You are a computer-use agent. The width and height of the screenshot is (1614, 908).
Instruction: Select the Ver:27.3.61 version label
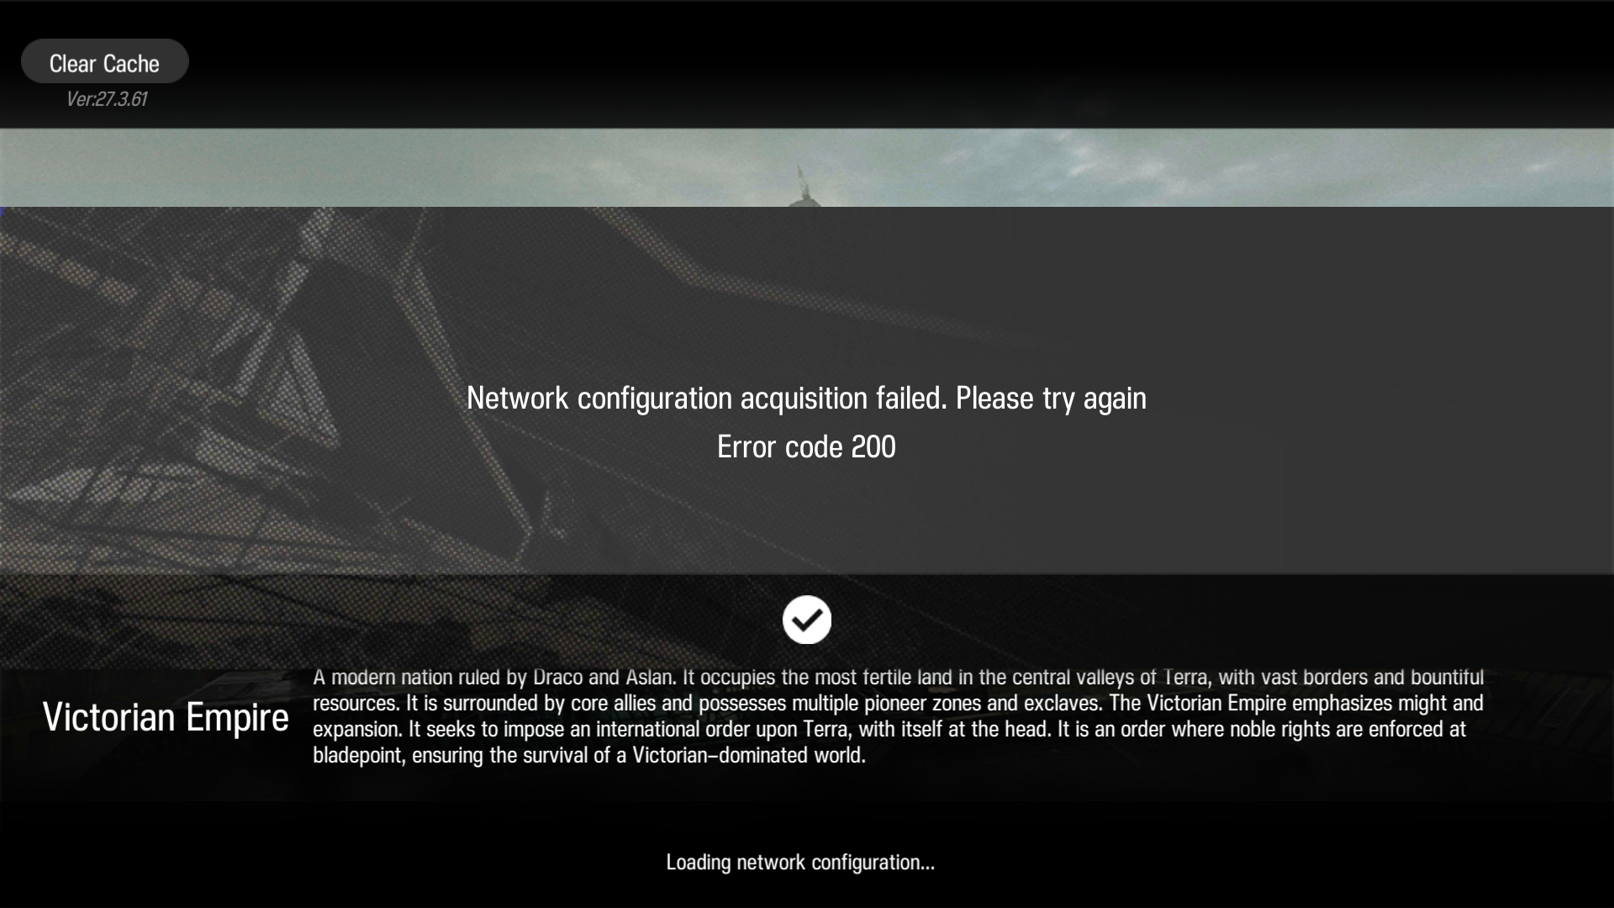(x=107, y=99)
